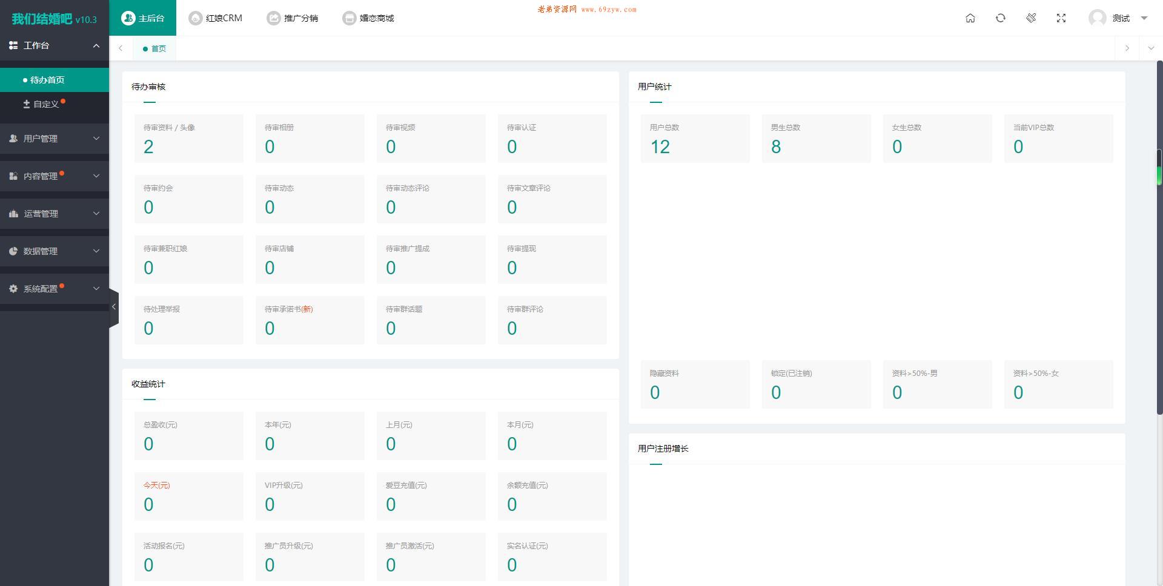This screenshot has width=1163, height=586.
Task: Switch to 红娘CRM top tab
Action: 216,18
